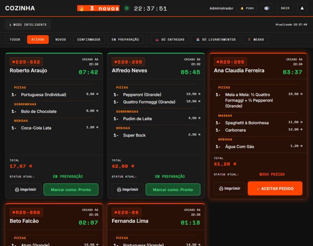Click the green online status dot
The image size is (313, 246).
click(127, 8)
